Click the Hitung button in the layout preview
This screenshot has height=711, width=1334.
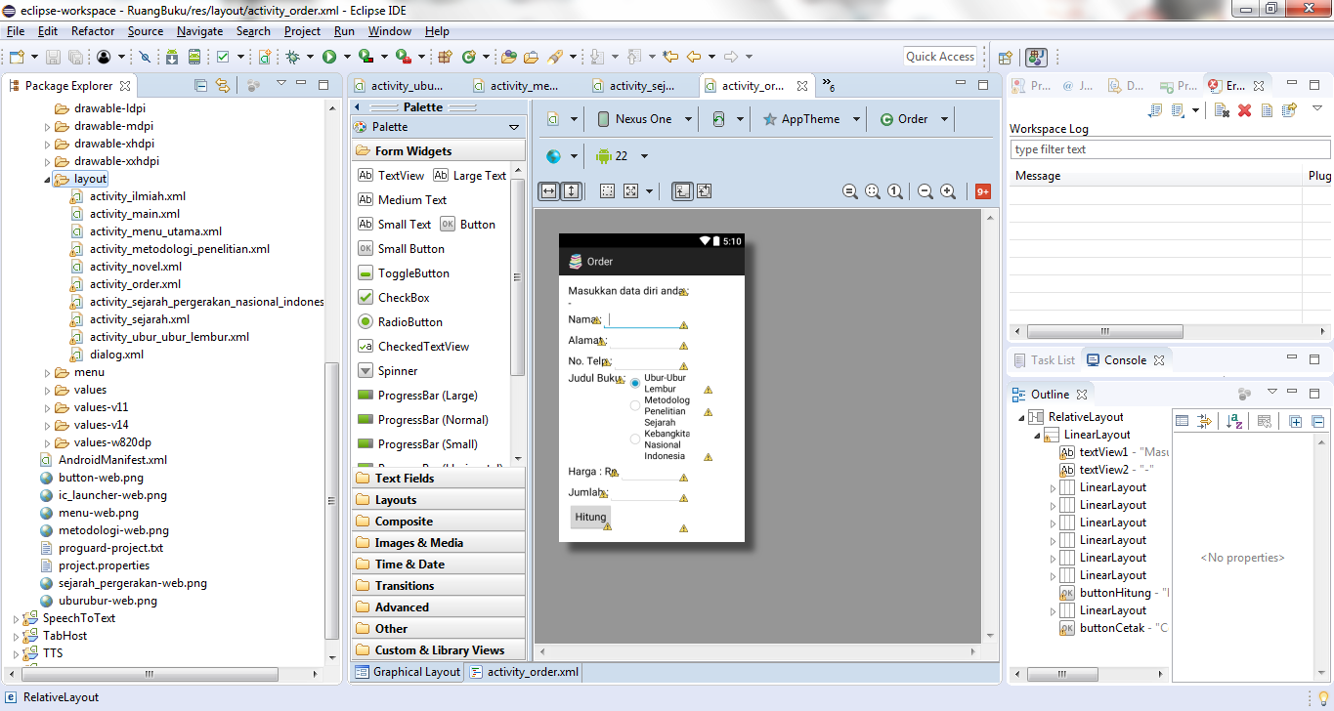point(590,517)
